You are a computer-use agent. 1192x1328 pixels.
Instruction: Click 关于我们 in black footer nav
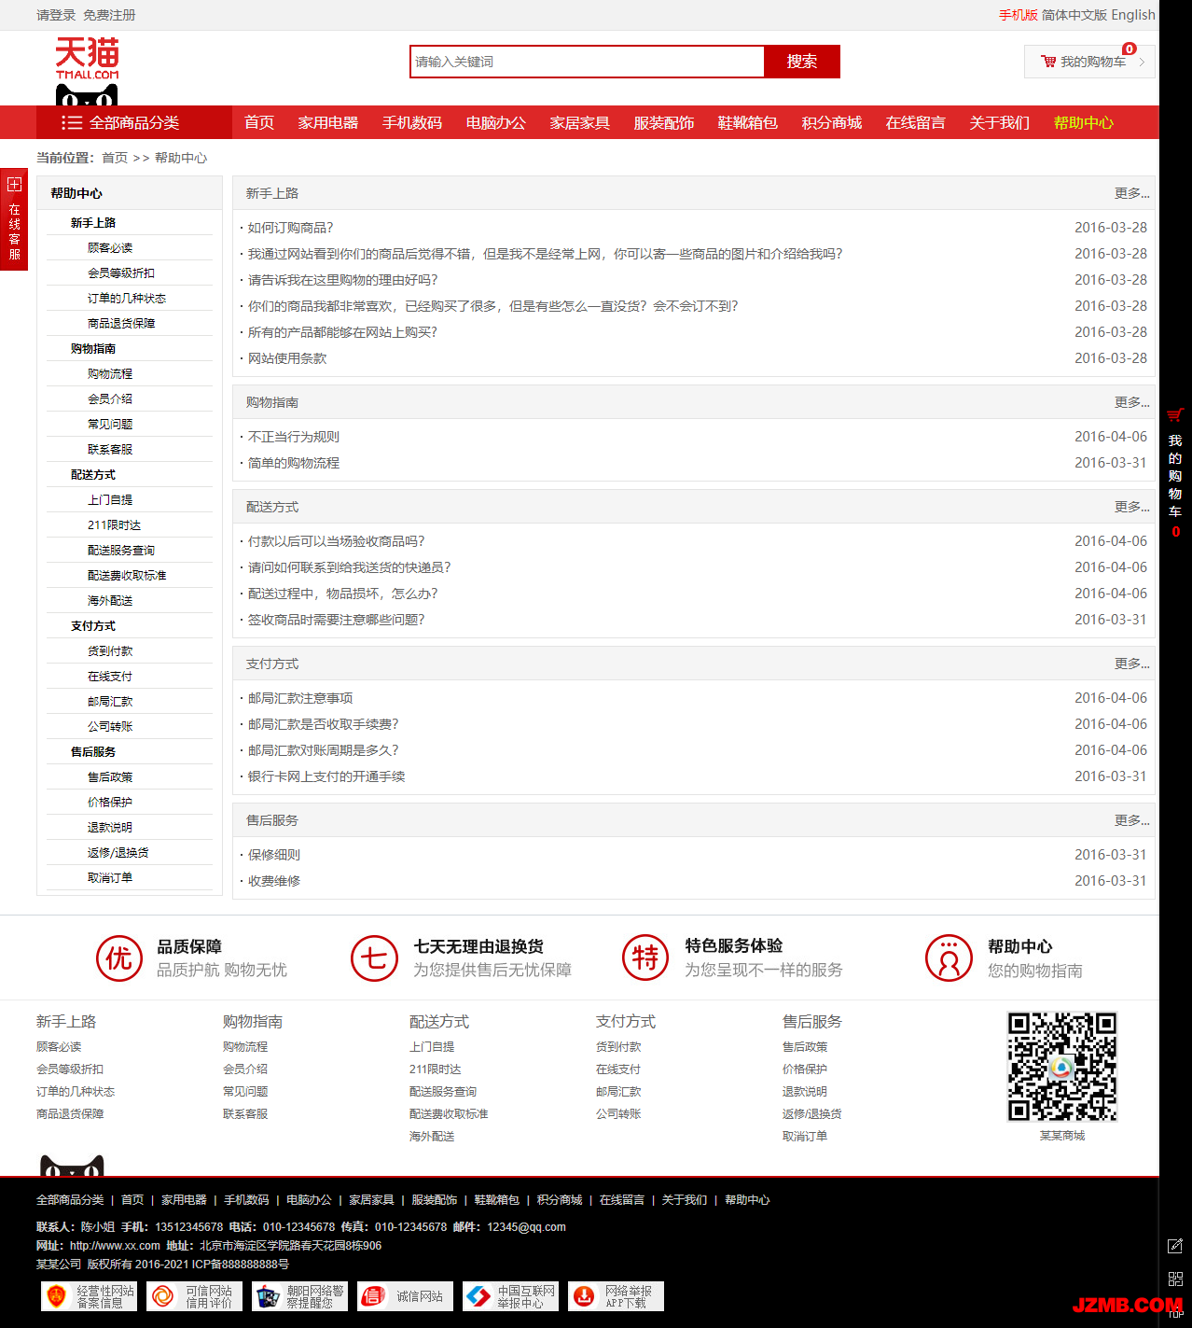pyautogui.click(x=685, y=1200)
